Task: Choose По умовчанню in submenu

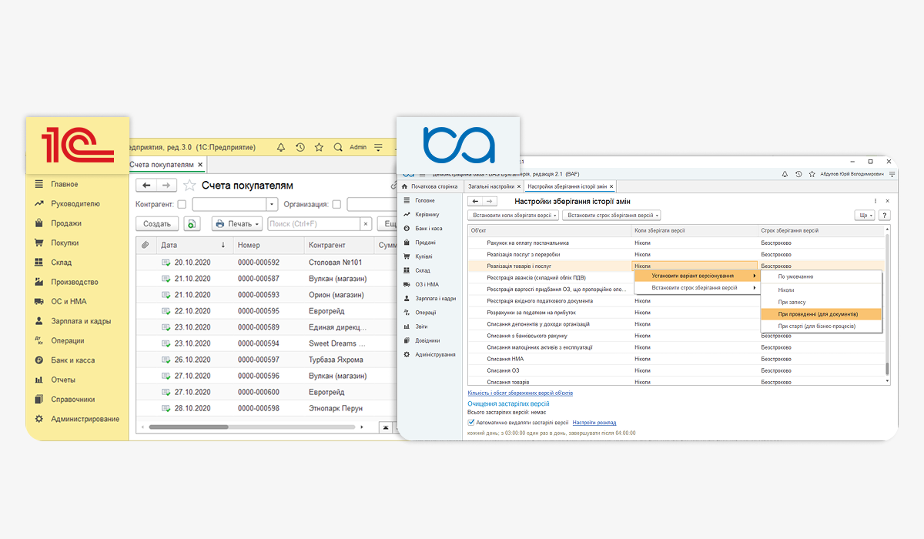Action: coord(820,276)
